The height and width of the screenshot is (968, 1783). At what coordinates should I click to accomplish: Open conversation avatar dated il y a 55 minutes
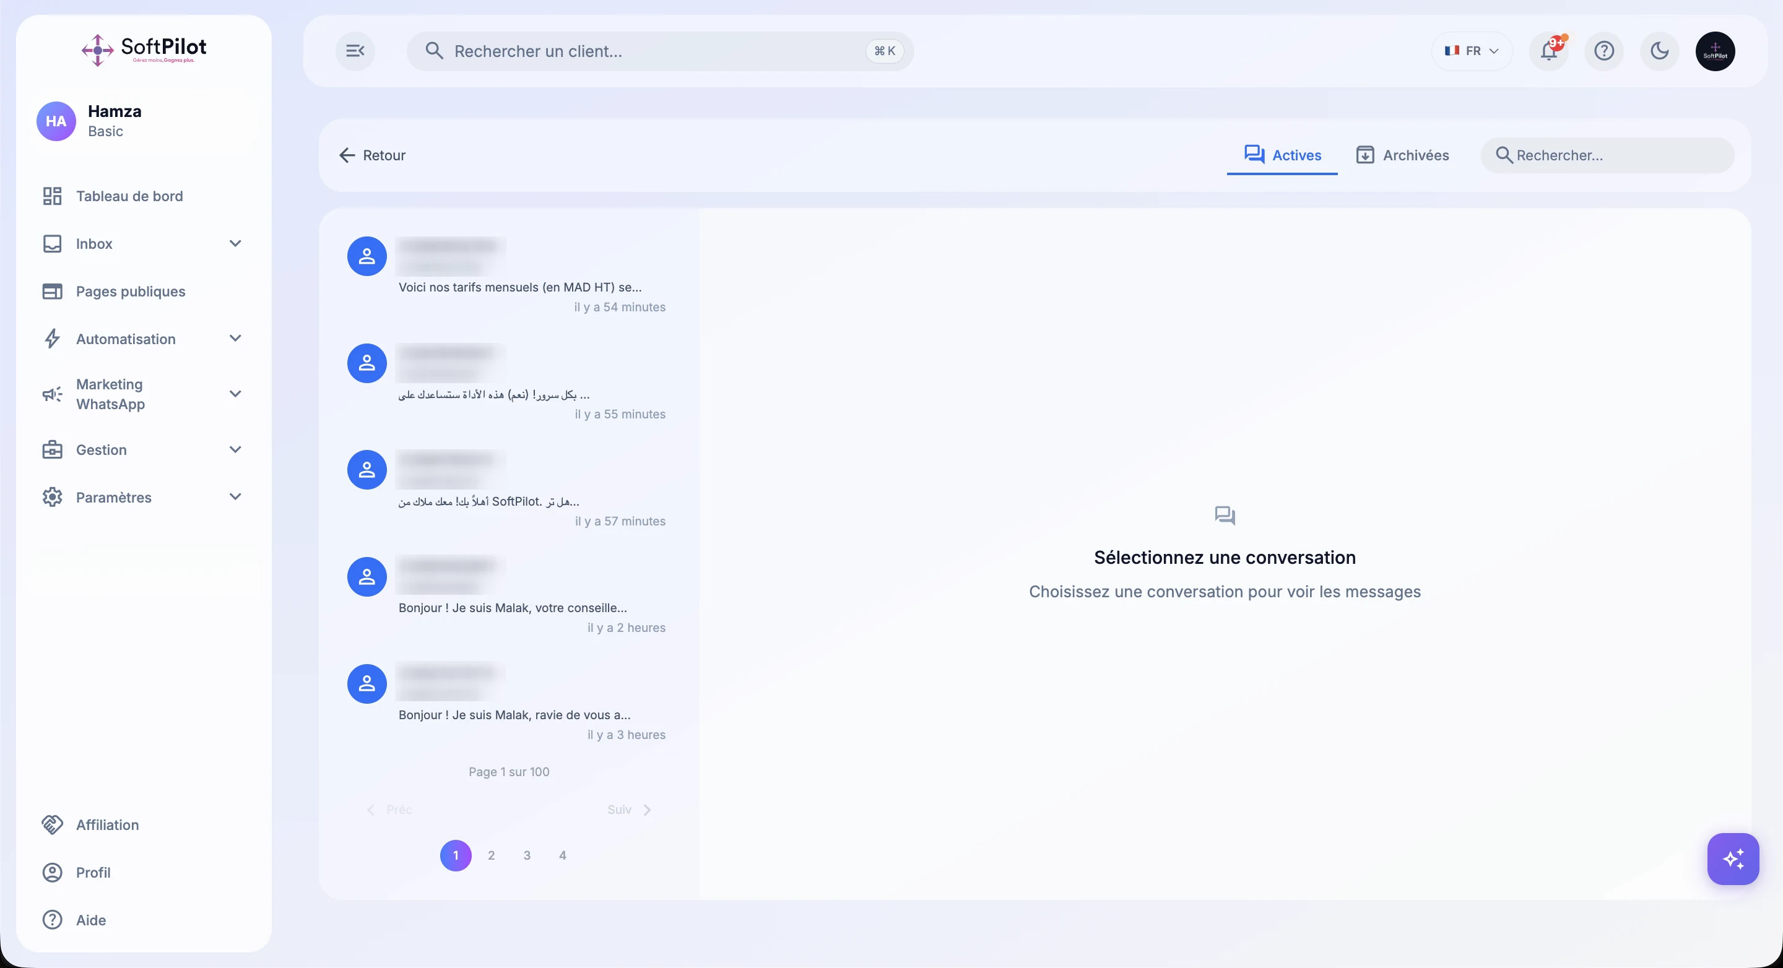coord(367,363)
